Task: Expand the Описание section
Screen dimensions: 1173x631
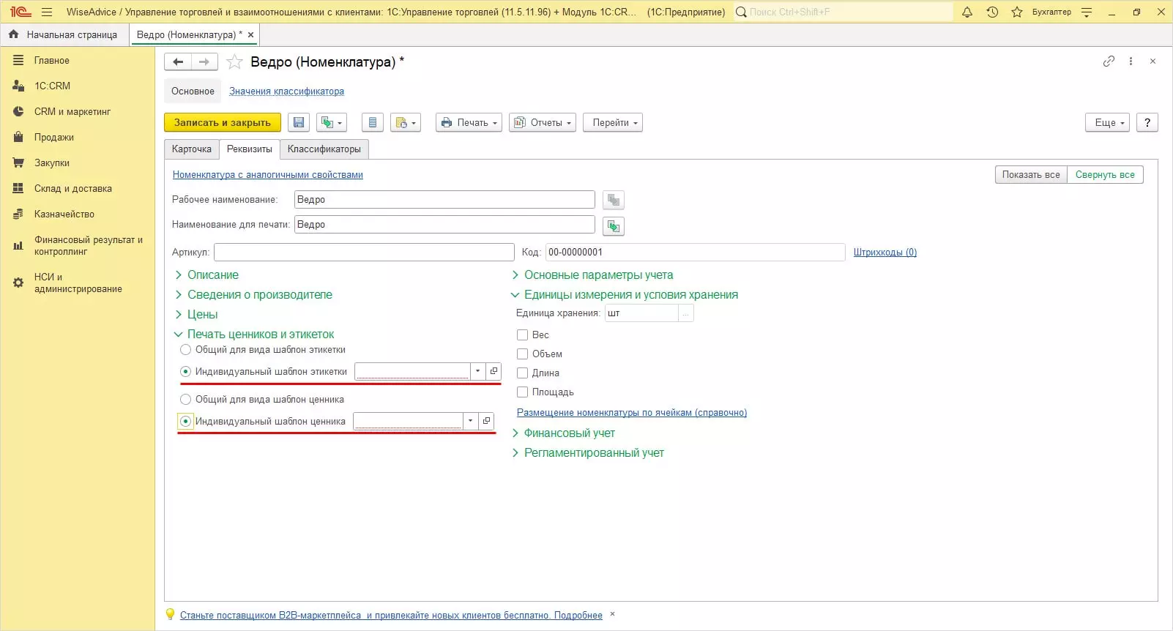Action: pyautogui.click(x=212, y=275)
